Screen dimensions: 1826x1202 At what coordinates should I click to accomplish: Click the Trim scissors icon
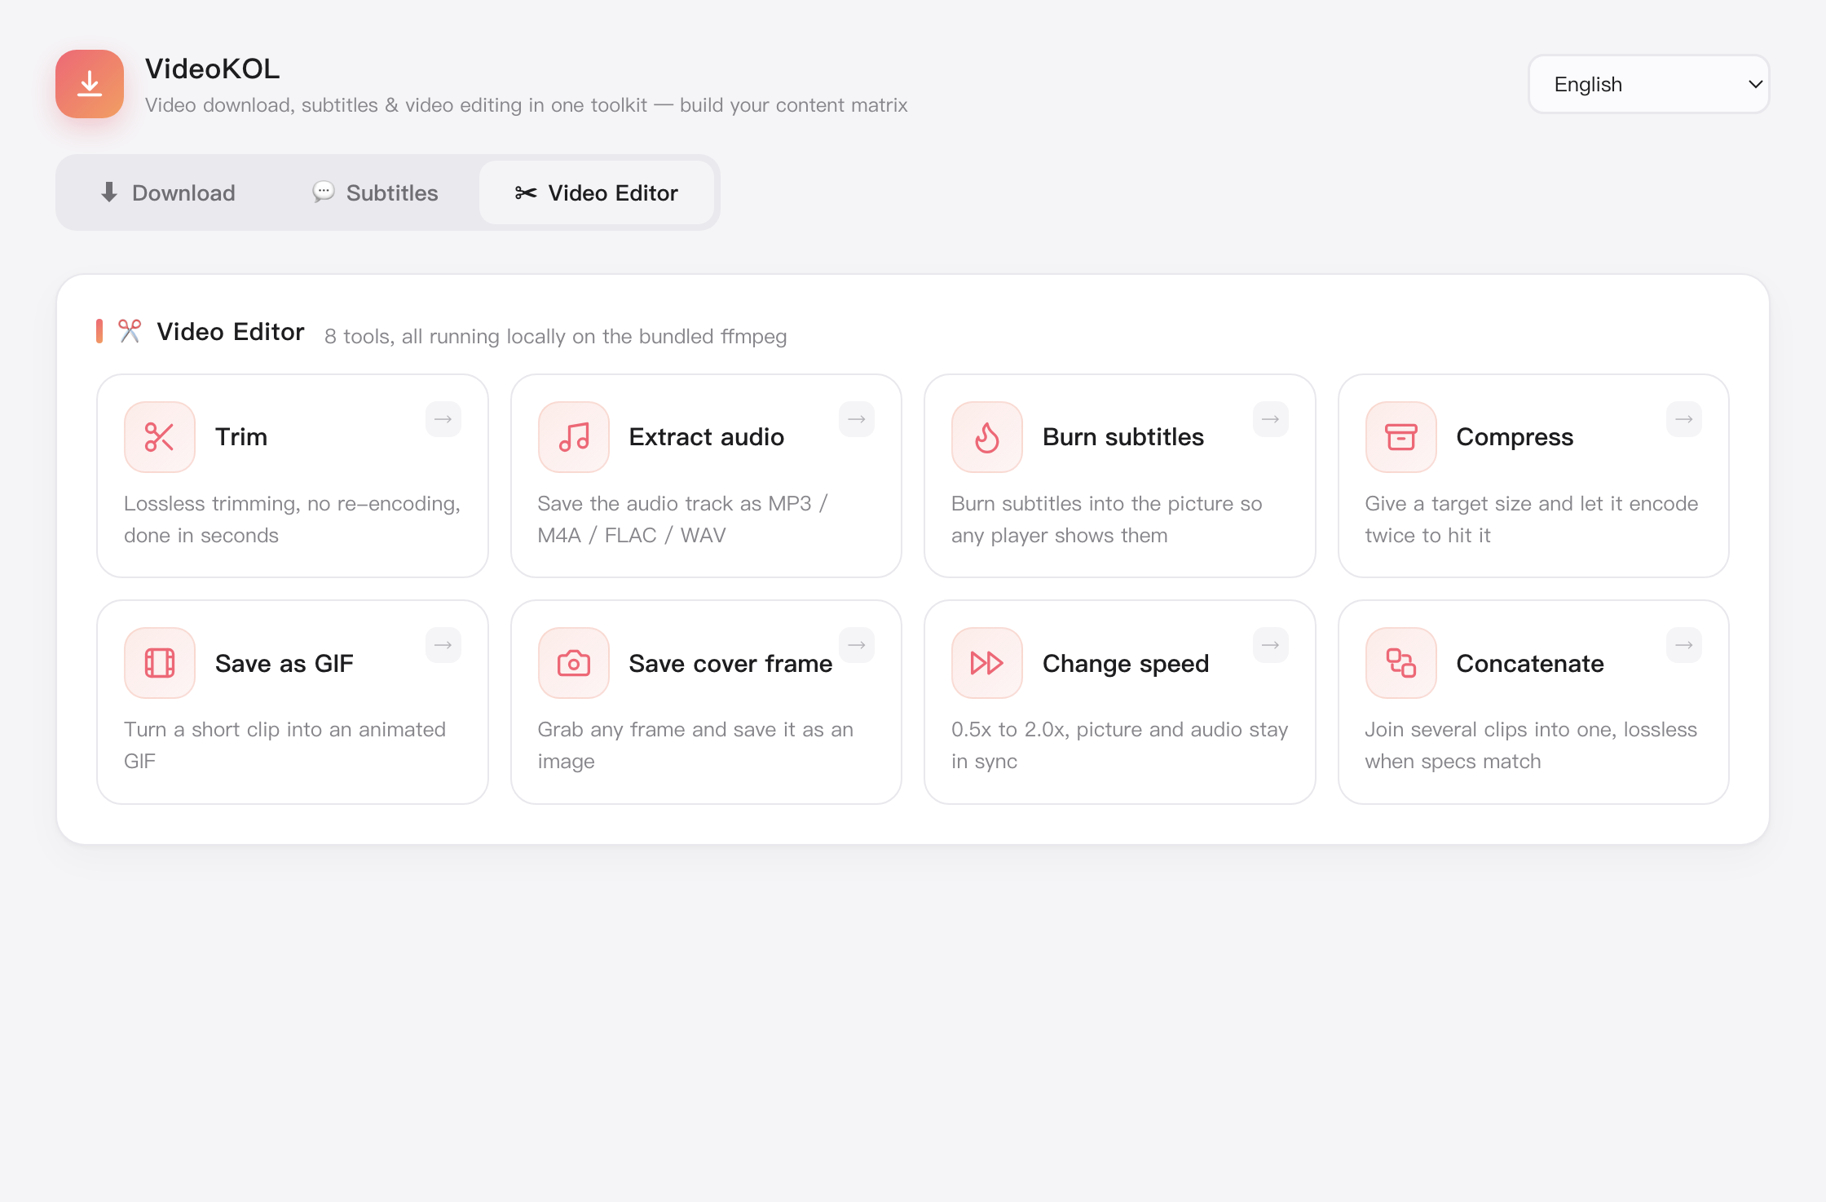(x=160, y=437)
